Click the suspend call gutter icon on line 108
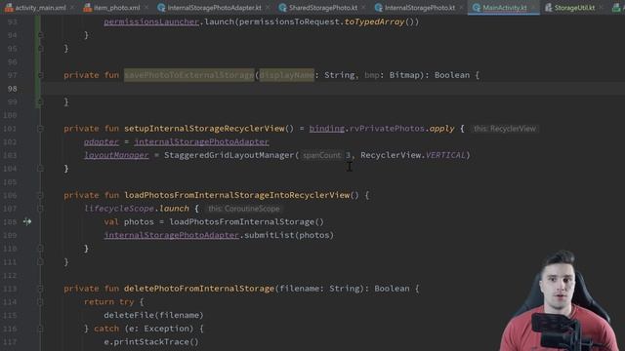 (27, 221)
